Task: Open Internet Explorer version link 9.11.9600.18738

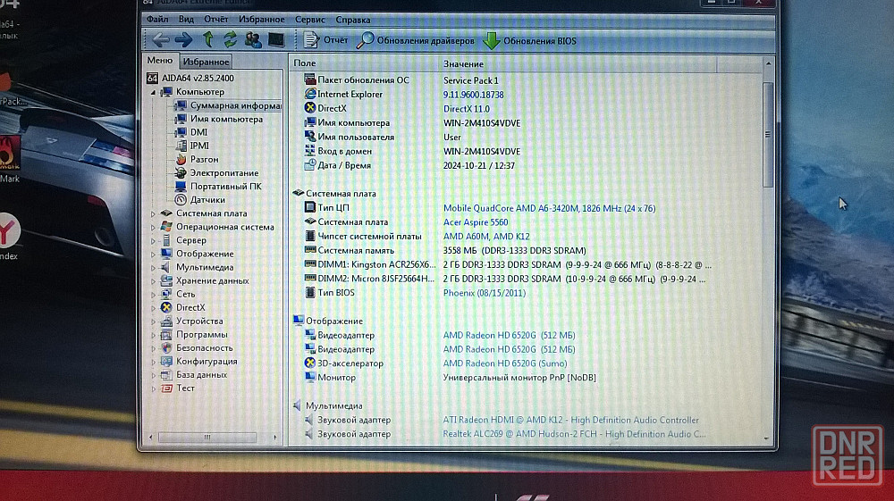Action: point(473,95)
